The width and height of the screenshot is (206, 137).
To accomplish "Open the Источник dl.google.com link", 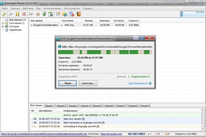I will click(x=111, y=134).
